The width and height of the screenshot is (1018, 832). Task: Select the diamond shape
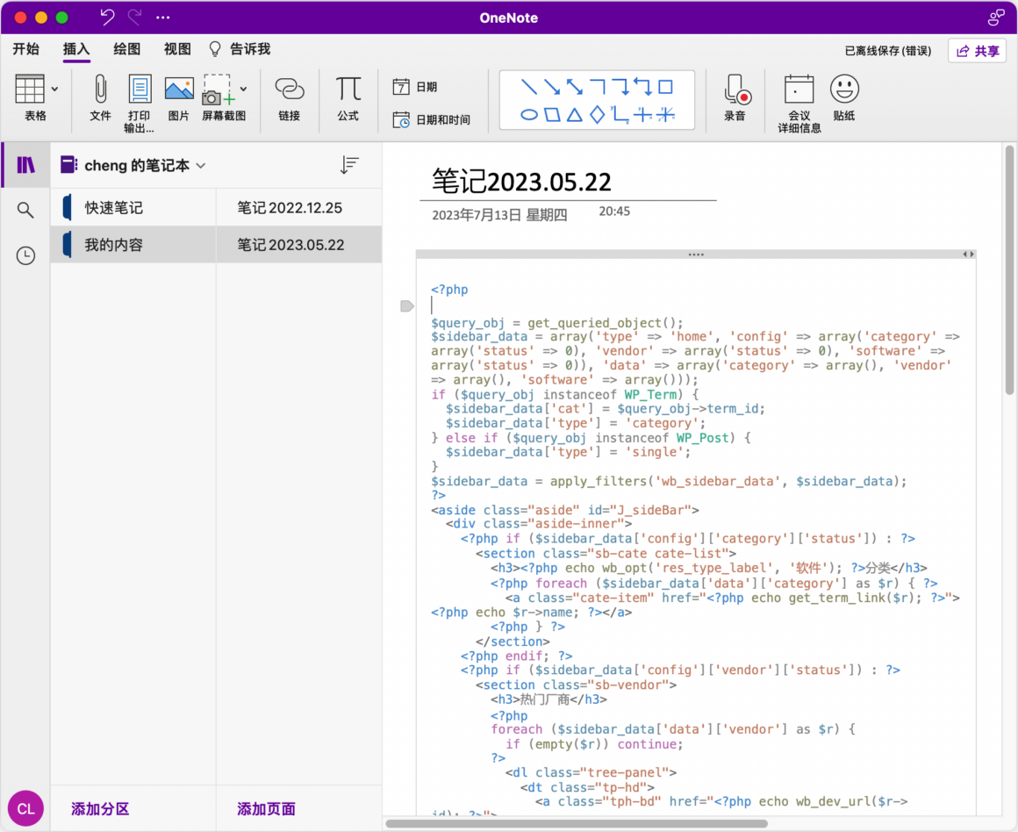coord(598,115)
